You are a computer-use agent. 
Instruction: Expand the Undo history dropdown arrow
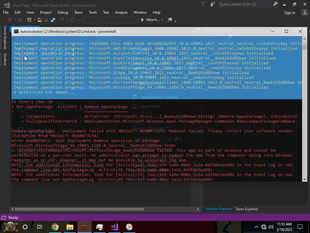click(68, 20)
